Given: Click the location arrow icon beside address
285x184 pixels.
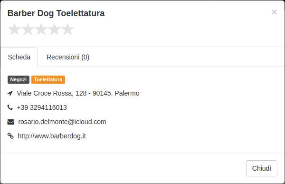Looking at the screenshot, I should click(x=10, y=93).
